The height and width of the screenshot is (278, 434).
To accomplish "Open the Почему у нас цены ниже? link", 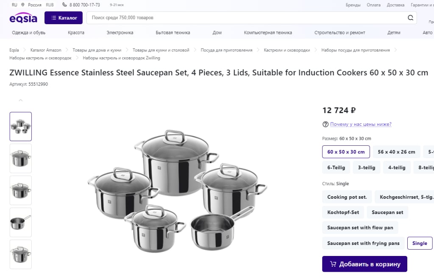I will 361,124.
